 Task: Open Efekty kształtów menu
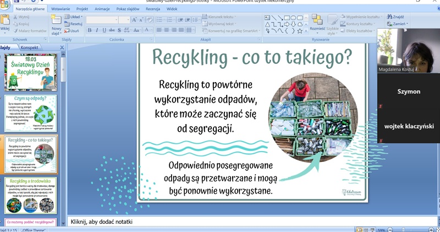tap(358, 31)
